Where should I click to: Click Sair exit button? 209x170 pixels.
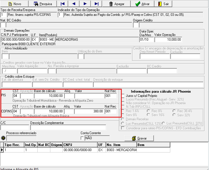(163, 4)
